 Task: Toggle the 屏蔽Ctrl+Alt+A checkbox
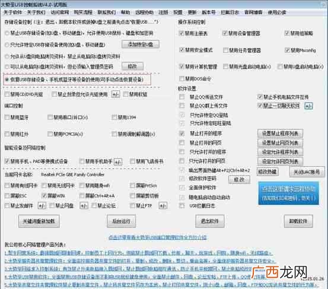[82, 196]
